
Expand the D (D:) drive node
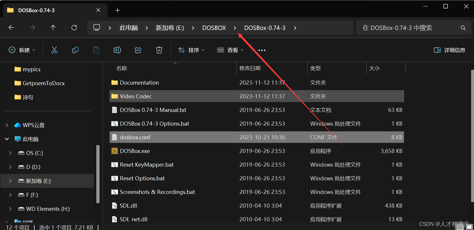tap(10, 167)
